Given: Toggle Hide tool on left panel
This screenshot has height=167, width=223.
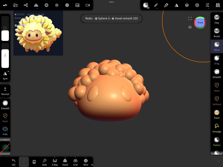Looking at the screenshot, I should tap(5, 131).
